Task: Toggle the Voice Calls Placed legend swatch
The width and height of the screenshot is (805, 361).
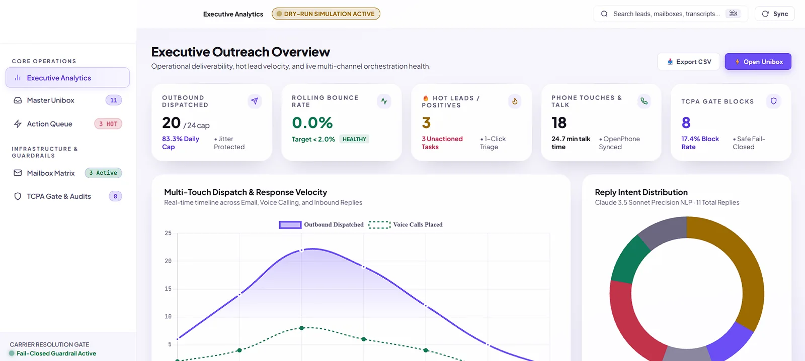Action: tap(379, 225)
